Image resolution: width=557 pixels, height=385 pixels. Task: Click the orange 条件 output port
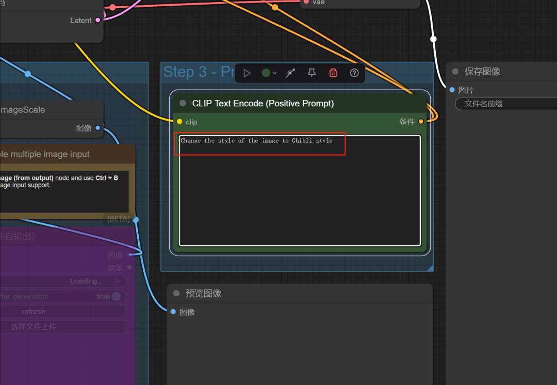click(421, 122)
